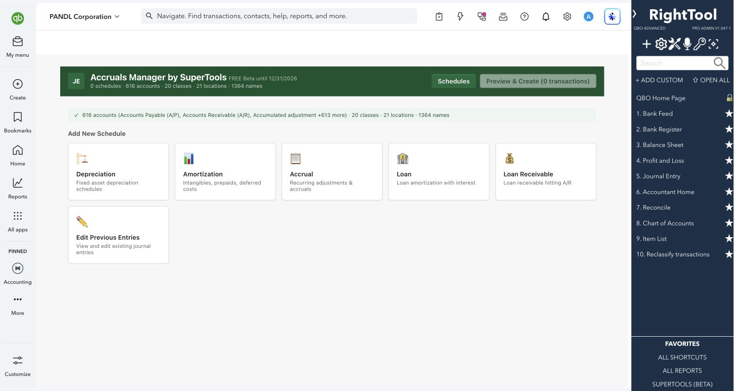Open the More menu in sidebar
734x391 pixels.
17,306
